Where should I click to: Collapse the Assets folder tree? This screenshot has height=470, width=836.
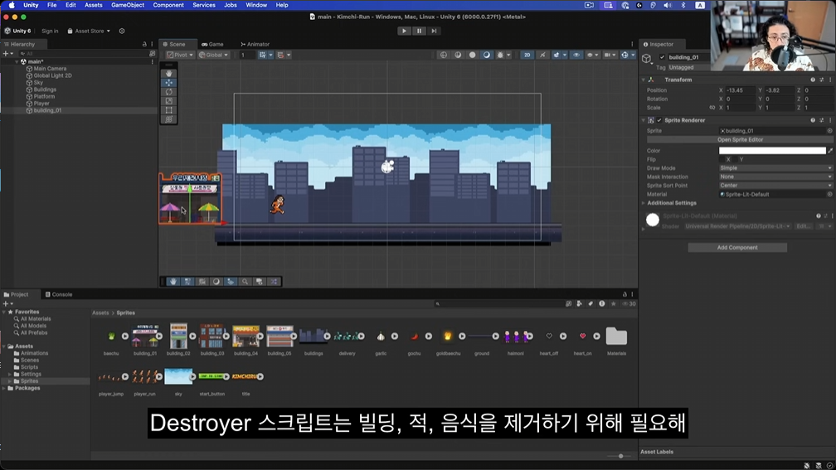(x=4, y=346)
